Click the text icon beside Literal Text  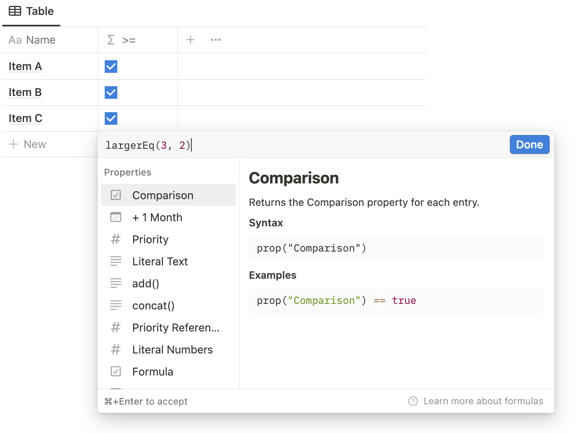coord(116,261)
